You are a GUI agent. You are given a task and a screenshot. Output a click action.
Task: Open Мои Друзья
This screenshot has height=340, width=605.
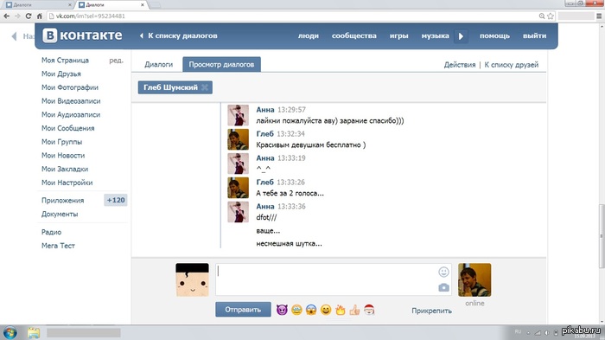61,74
